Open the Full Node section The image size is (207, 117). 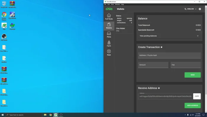pos(109,17)
